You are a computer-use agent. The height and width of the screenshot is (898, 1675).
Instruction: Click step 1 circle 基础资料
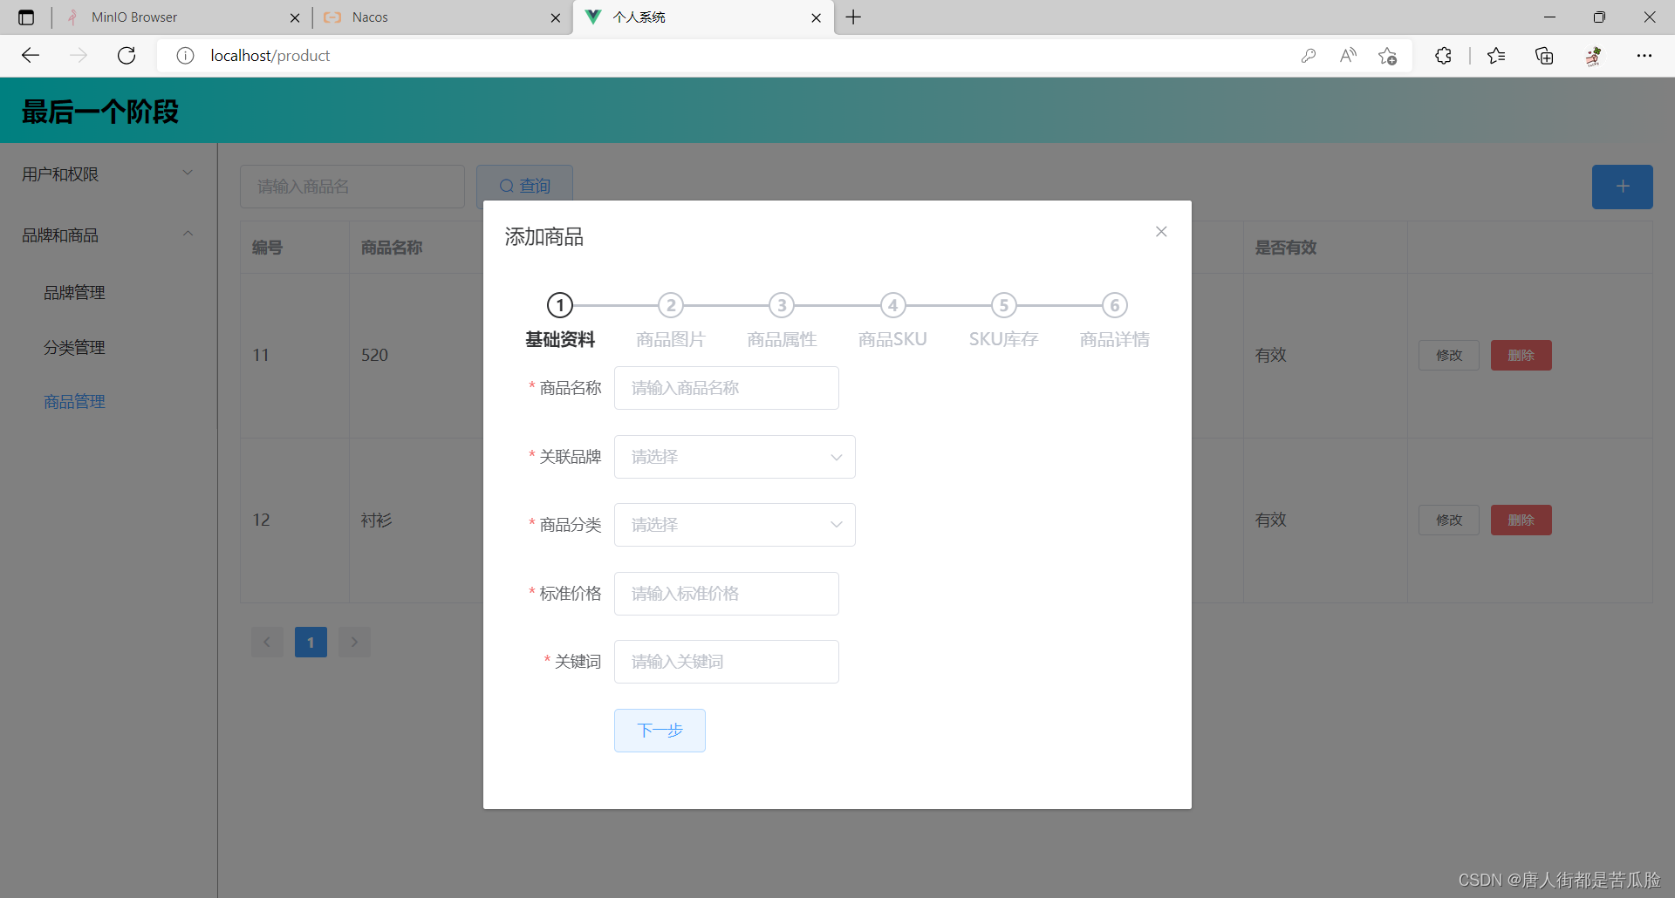tap(560, 305)
